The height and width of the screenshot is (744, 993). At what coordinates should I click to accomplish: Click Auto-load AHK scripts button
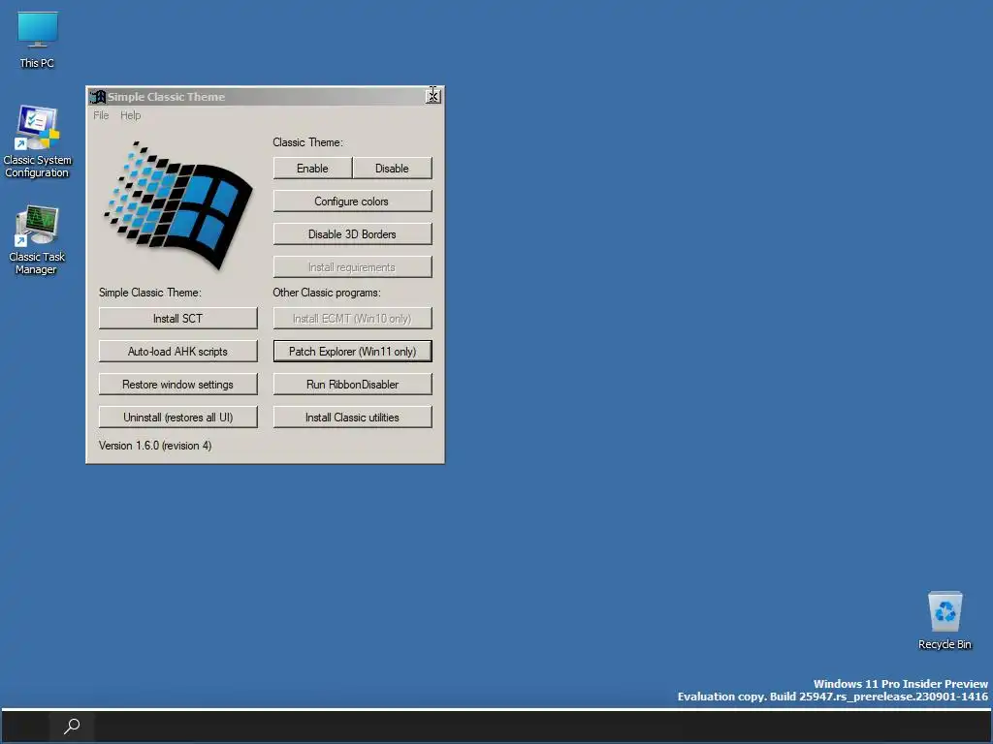click(x=178, y=351)
